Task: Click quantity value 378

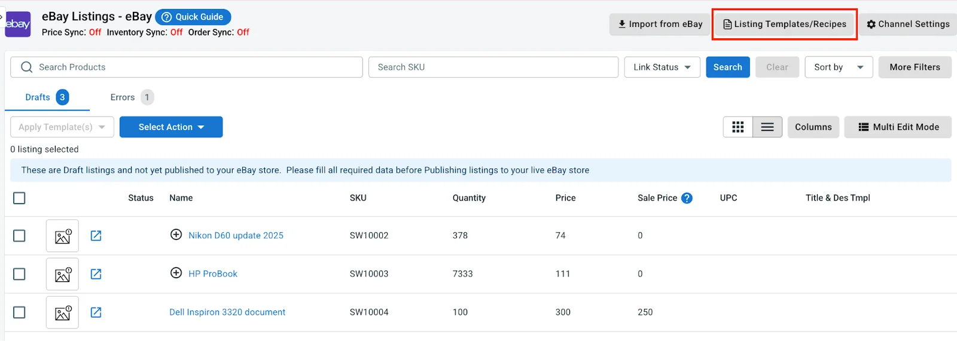Action: [460, 235]
